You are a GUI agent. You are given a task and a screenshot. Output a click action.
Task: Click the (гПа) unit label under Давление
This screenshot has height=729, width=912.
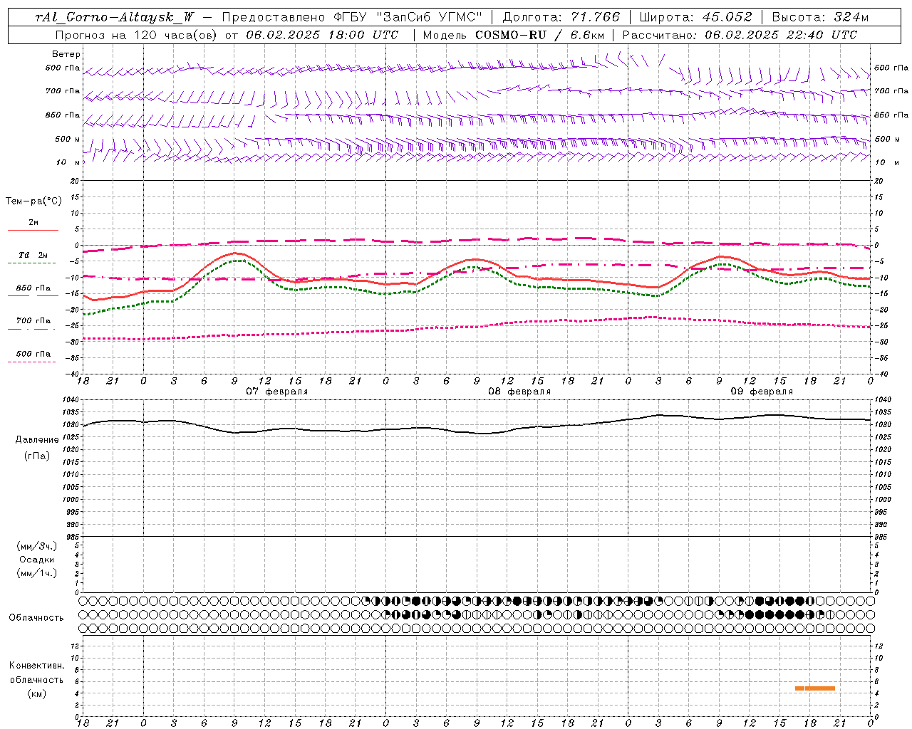tap(37, 456)
